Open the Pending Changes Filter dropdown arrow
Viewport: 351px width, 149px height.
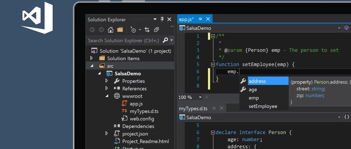140,30
